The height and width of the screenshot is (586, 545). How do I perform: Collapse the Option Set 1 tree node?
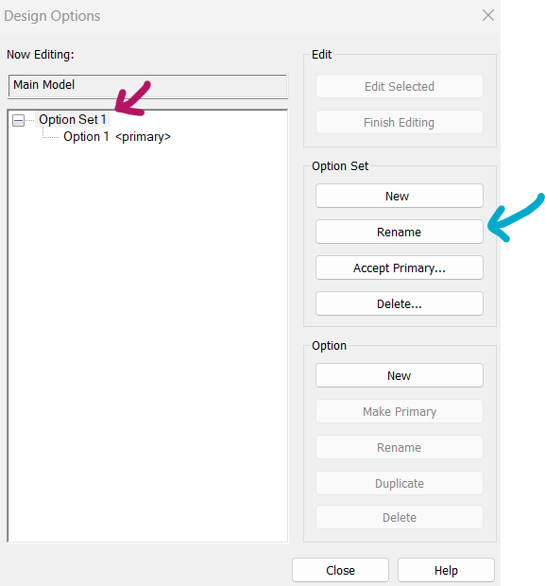click(18, 120)
